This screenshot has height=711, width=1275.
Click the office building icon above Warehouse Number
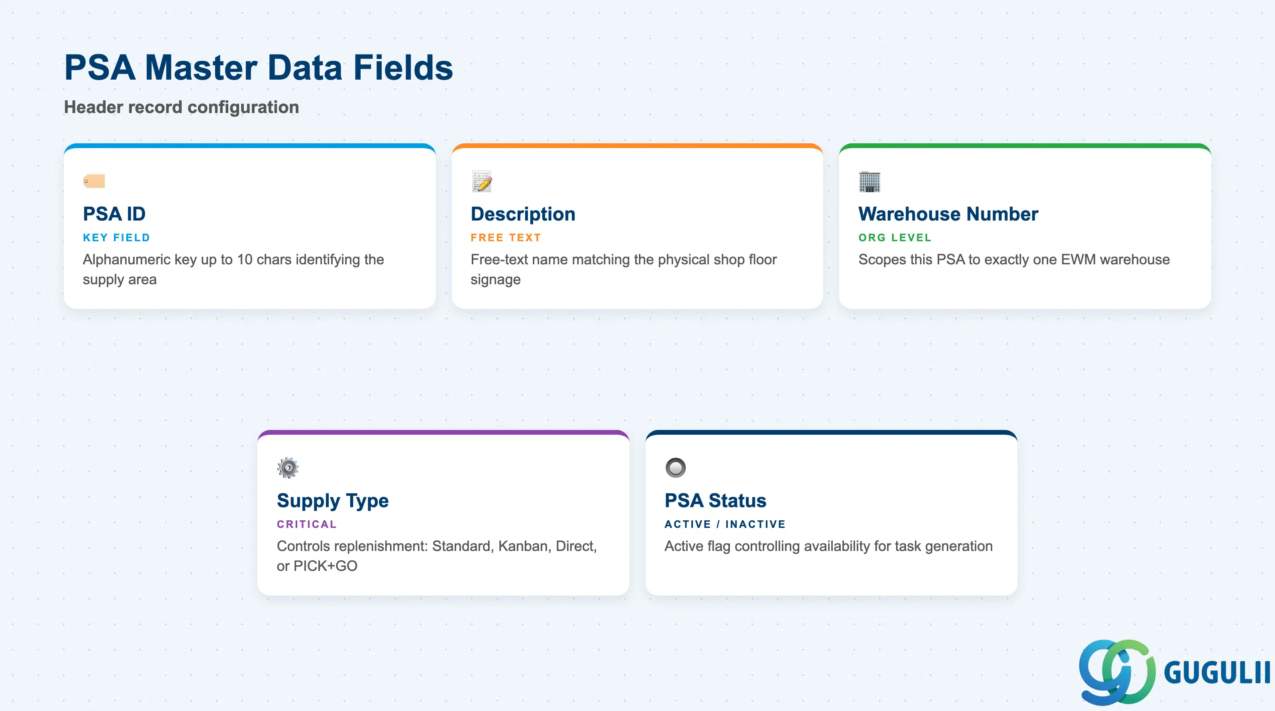(x=870, y=182)
